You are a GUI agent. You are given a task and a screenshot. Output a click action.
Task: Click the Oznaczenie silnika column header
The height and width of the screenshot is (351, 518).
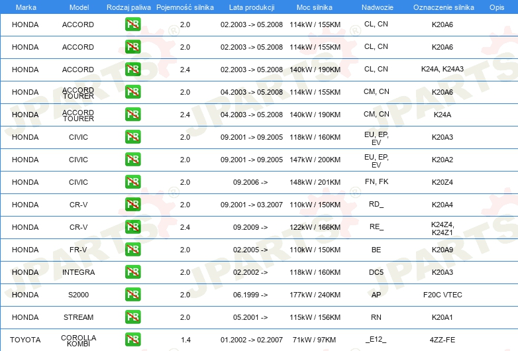[444, 7]
